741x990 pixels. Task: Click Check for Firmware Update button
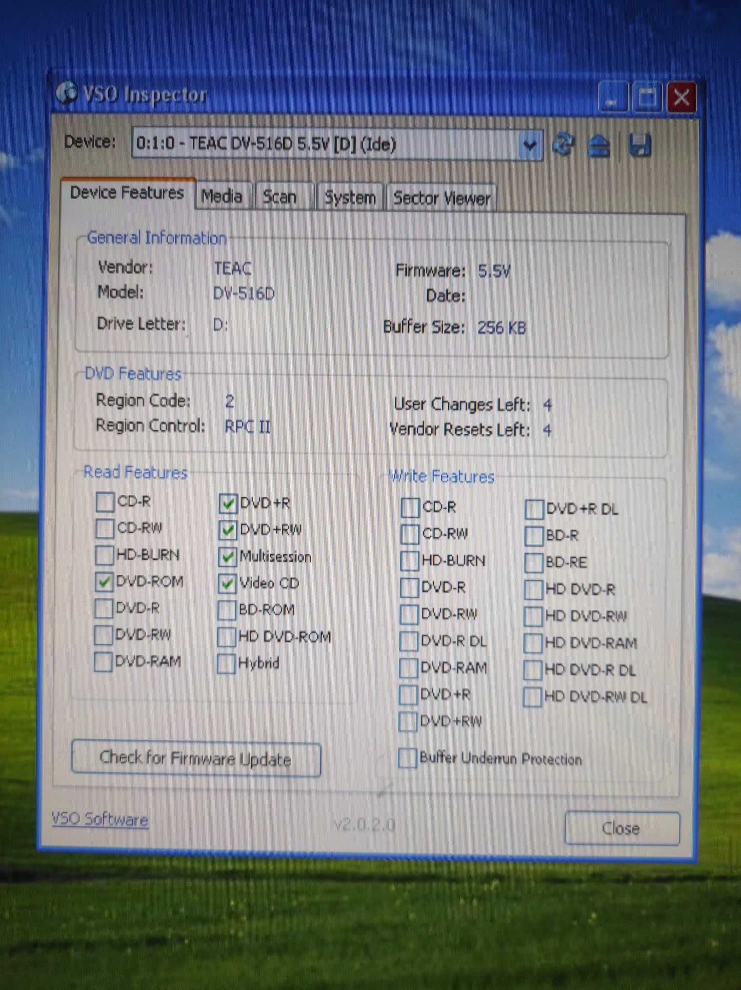pos(196,759)
